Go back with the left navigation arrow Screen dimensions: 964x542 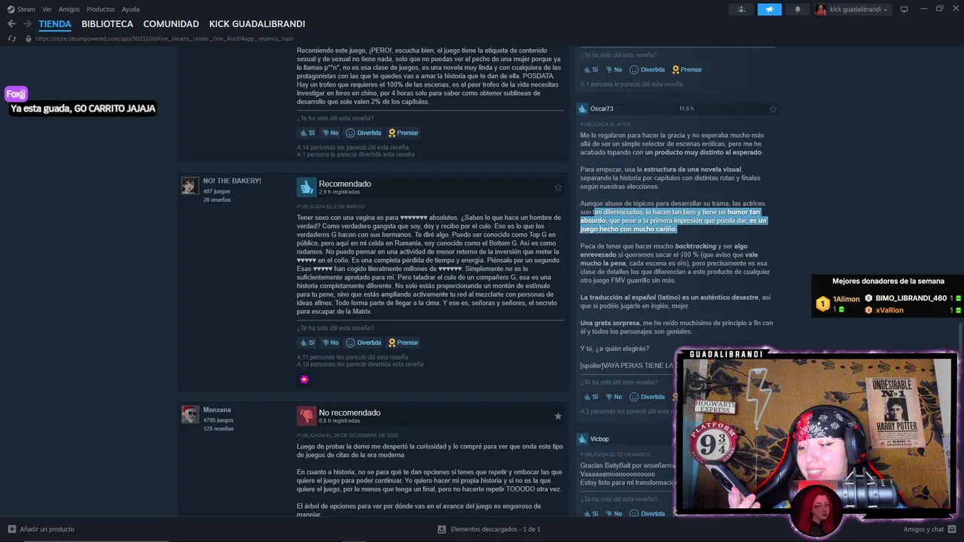[x=11, y=24]
